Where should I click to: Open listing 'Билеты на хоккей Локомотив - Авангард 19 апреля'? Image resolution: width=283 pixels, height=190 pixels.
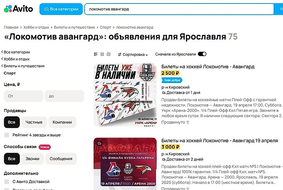click(x=219, y=141)
